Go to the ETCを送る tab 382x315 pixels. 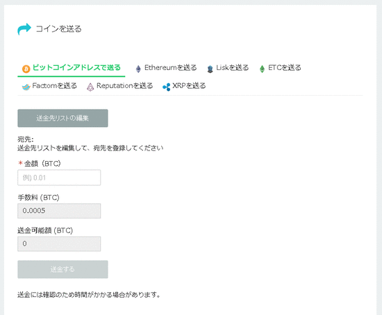pos(280,68)
